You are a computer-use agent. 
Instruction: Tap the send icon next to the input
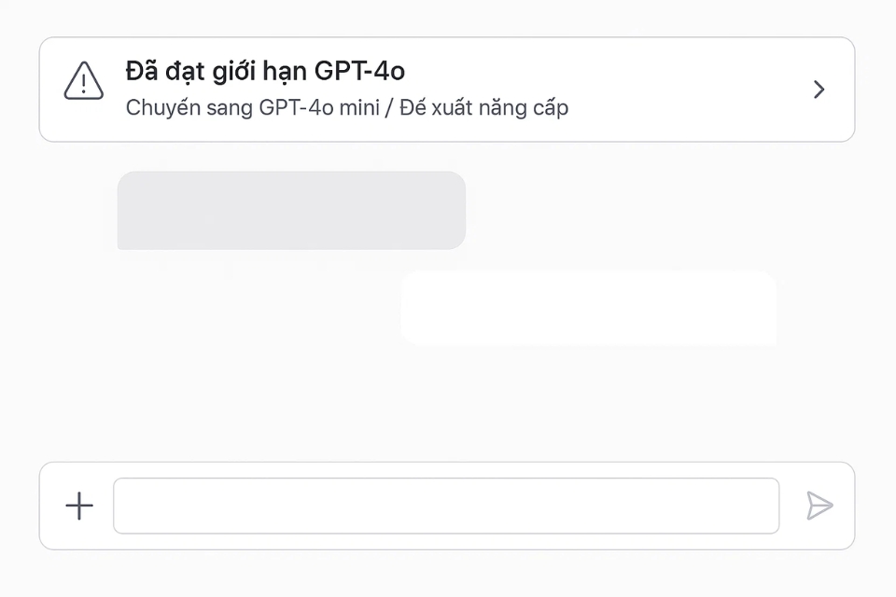pos(819,506)
